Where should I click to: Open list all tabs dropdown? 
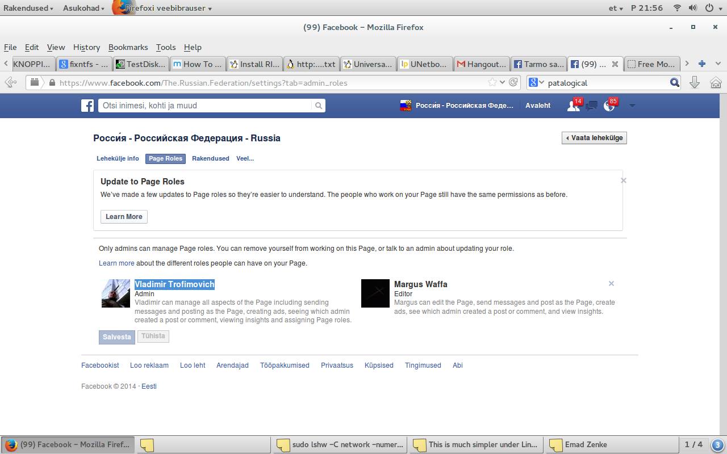[718, 64]
